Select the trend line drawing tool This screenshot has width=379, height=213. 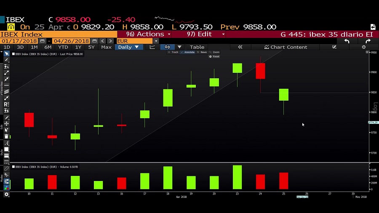6,73
